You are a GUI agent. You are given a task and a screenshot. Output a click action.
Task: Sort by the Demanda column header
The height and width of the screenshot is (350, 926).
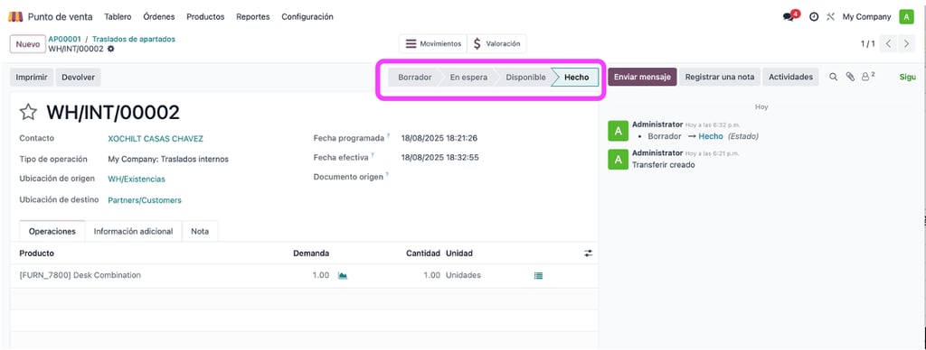[311, 253]
